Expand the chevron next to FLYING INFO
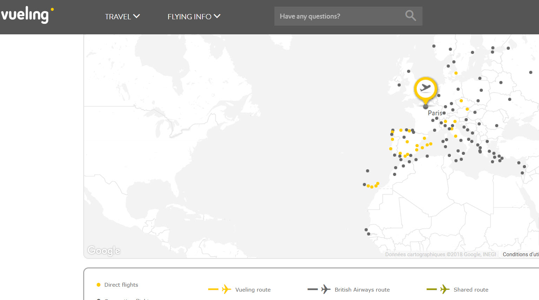The width and height of the screenshot is (539, 300). point(217,16)
